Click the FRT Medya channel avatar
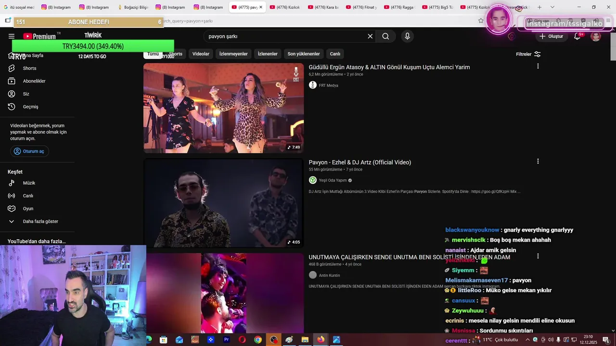Viewport: 616px width, 346px height. click(x=313, y=85)
